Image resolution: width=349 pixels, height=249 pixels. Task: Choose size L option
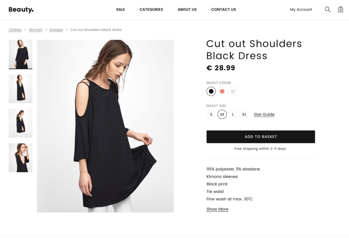point(233,115)
